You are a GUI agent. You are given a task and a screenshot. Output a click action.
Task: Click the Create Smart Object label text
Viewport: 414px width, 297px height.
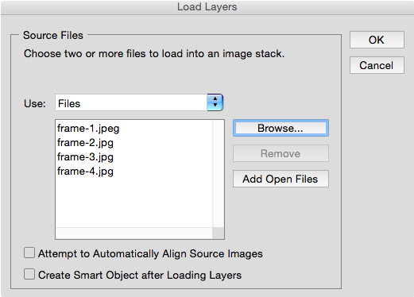(140, 275)
